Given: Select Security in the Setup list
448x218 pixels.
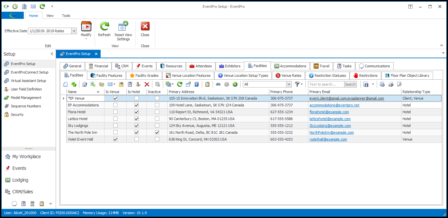Looking at the screenshot, I should coord(17,115).
